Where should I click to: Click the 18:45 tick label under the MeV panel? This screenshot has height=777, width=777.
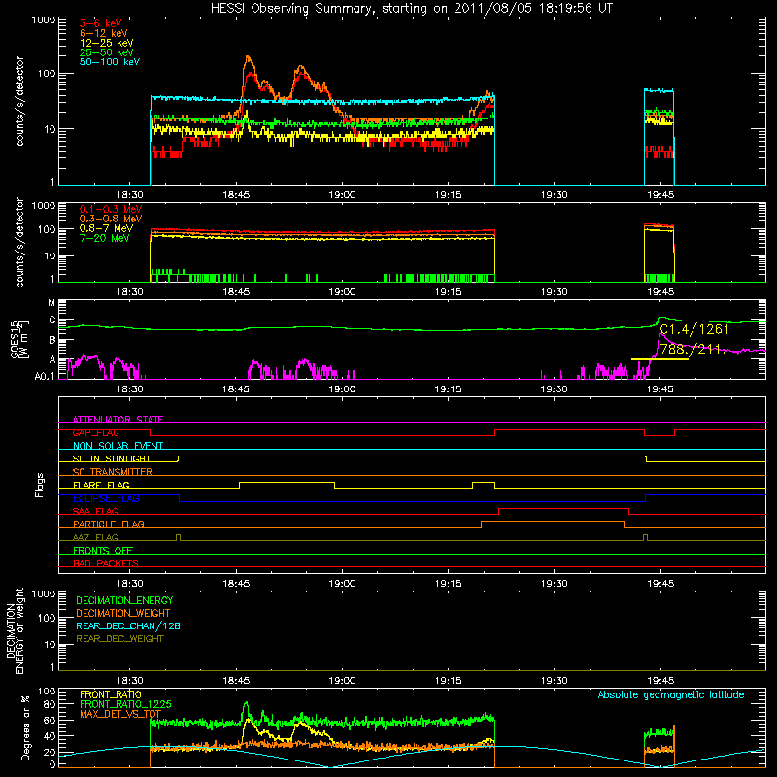point(236,292)
